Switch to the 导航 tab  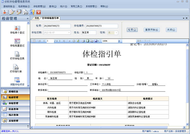37,18
